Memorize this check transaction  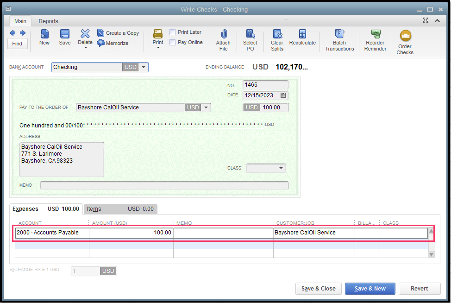coord(113,43)
